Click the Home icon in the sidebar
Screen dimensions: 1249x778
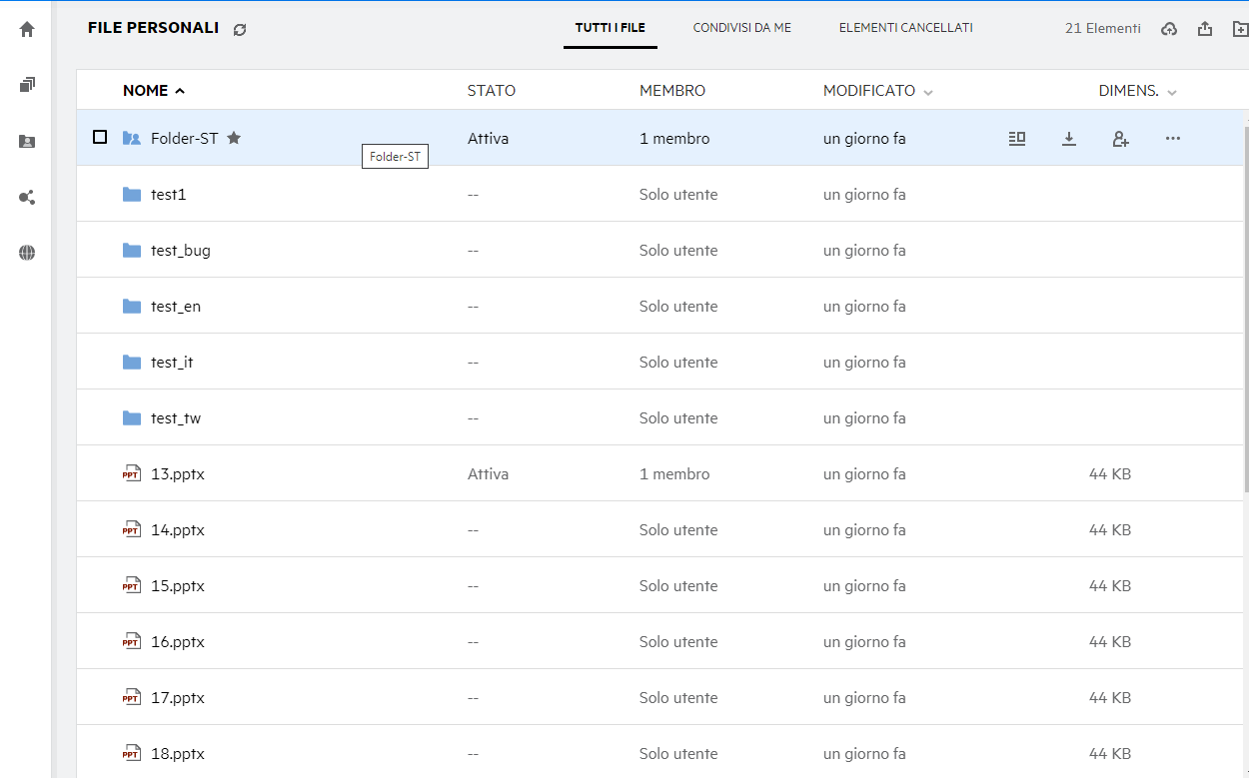[27, 30]
